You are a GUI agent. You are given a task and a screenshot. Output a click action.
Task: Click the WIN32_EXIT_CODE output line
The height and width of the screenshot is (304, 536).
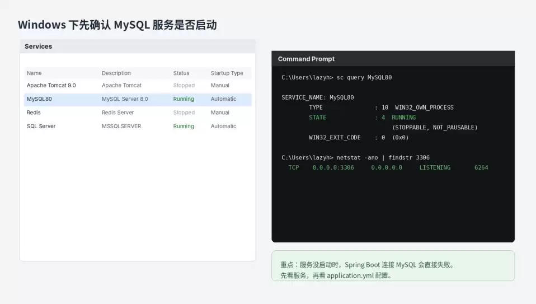click(x=359, y=138)
